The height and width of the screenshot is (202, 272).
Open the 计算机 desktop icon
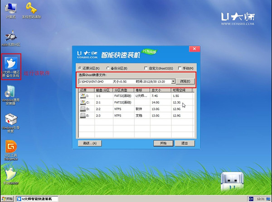coord(10,8)
